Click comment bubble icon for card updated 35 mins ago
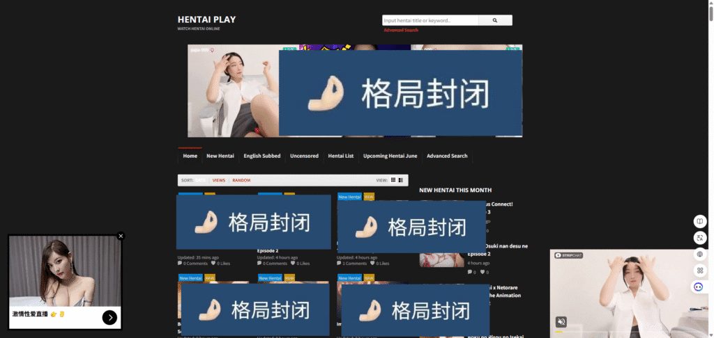This screenshot has width=714, height=338. [x=179, y=264]
